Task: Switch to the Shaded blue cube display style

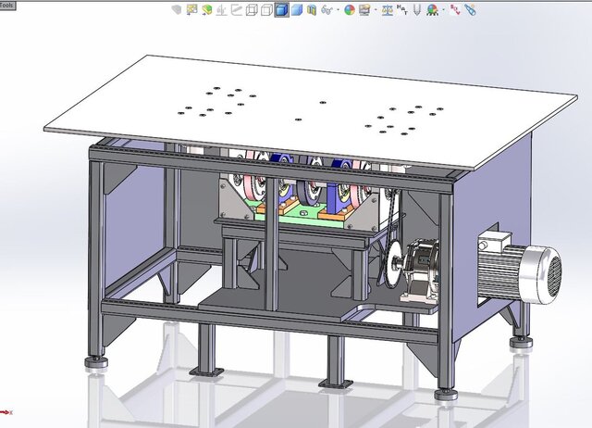Action: pos(296,10)
